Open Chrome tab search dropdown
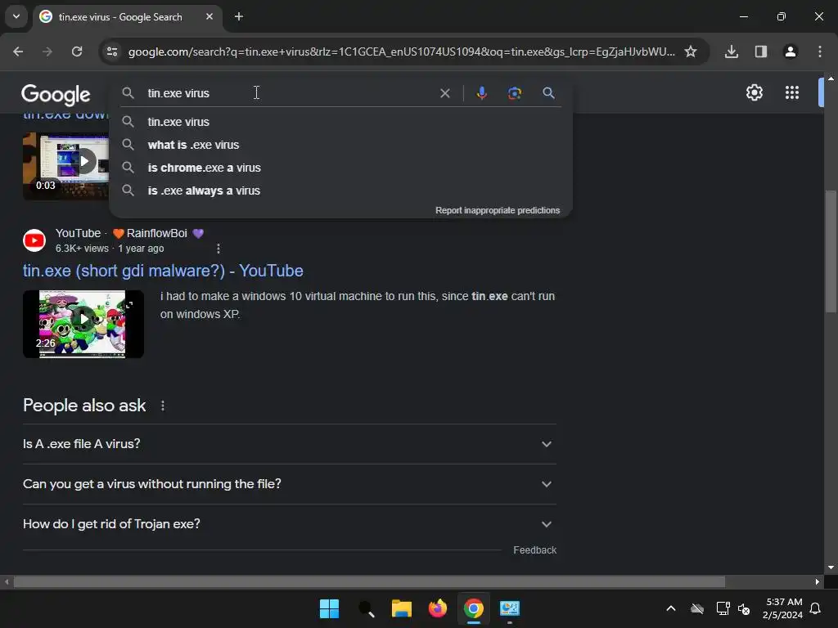The height and width of the screenshot is (628, 838). pos(16,16)
